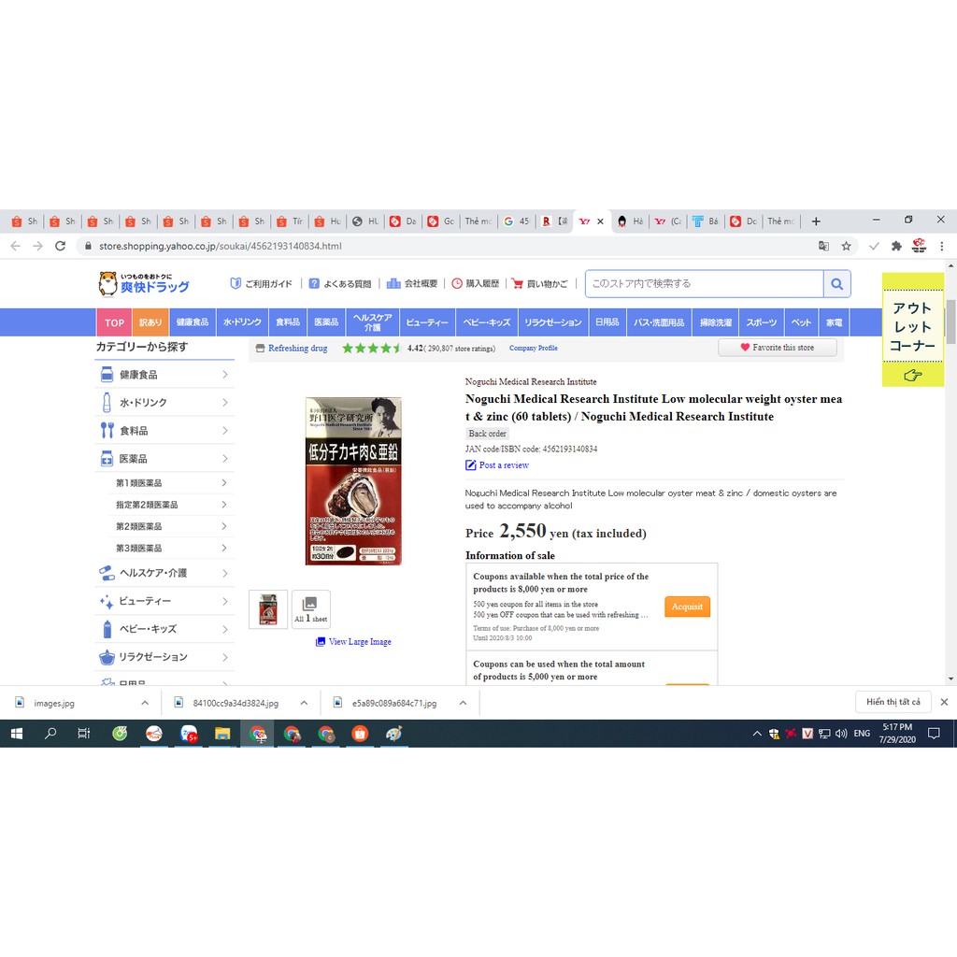
Task: Open Windows Task View from the taskbar
Action: pos(84,734)
